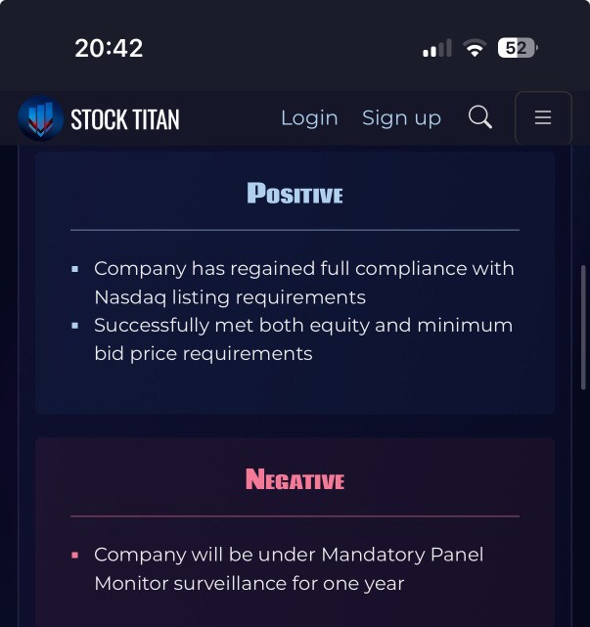Click the blue bullet before 'Company has regained'

[x=74, y=269]
